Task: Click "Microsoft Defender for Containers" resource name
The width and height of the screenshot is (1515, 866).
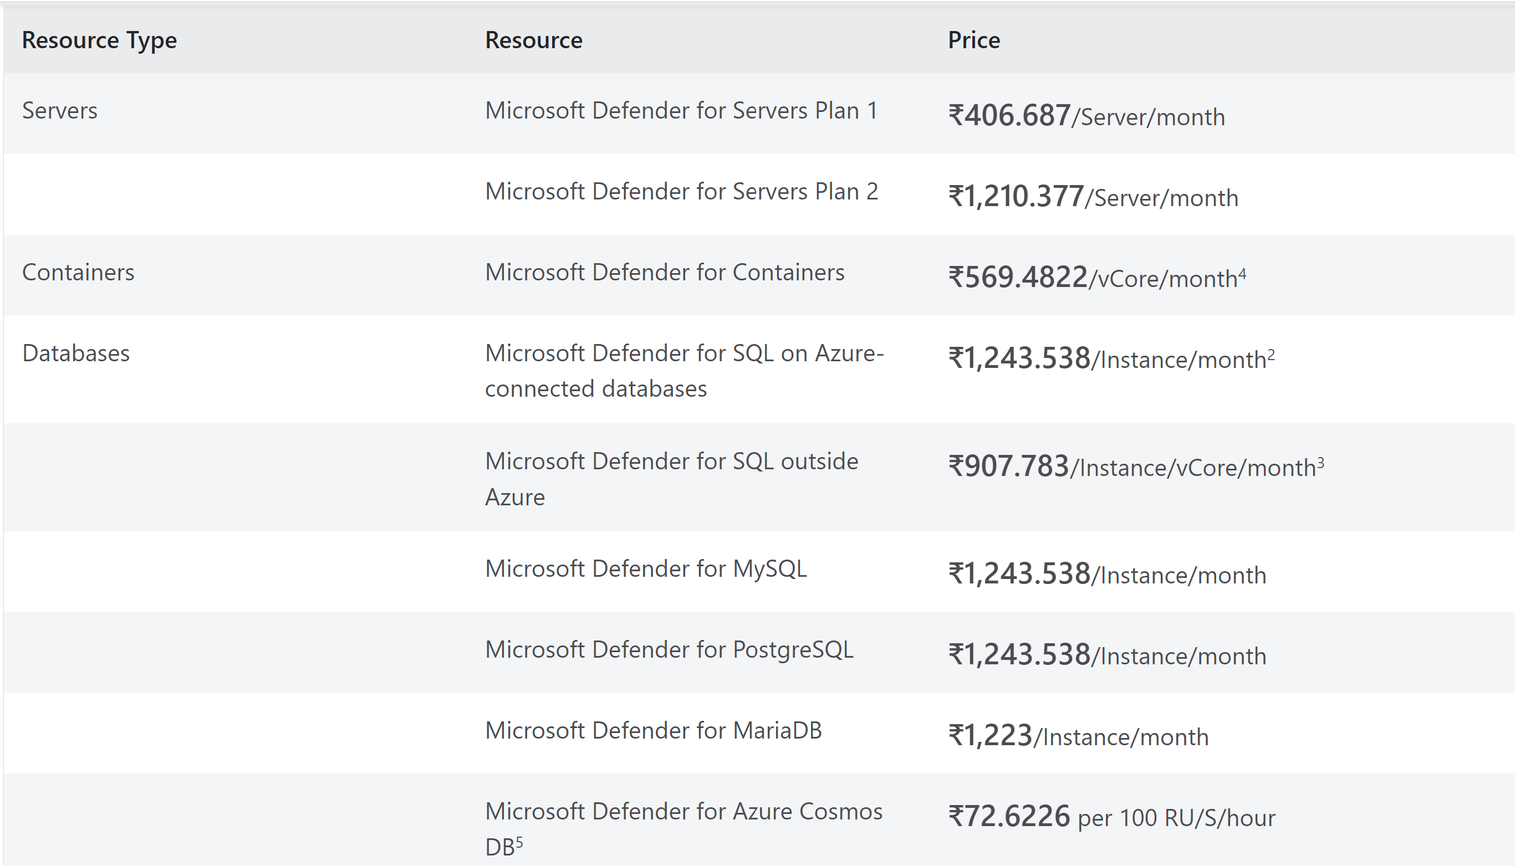Action: 665,273
